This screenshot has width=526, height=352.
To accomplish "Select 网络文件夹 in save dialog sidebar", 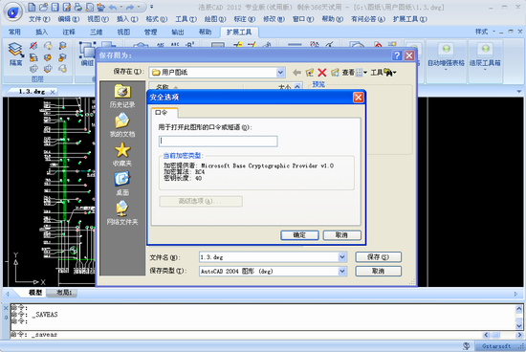I will [x=122, y=212].
